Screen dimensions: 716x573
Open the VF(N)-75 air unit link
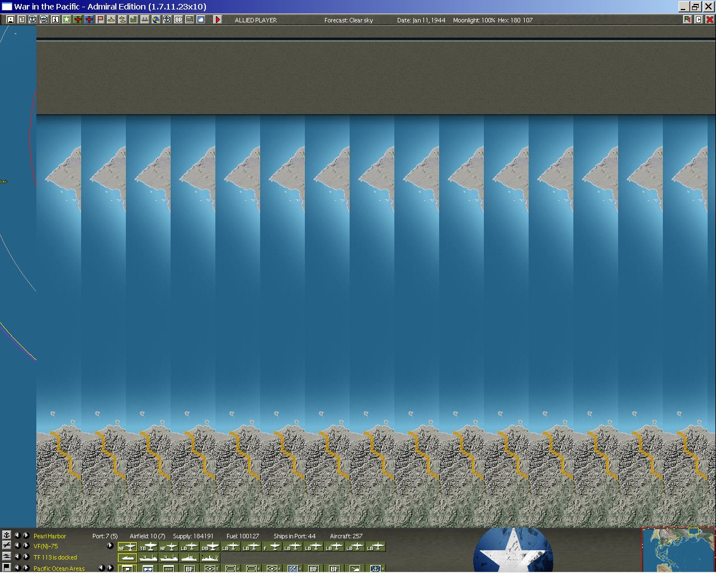click(46, 547)
